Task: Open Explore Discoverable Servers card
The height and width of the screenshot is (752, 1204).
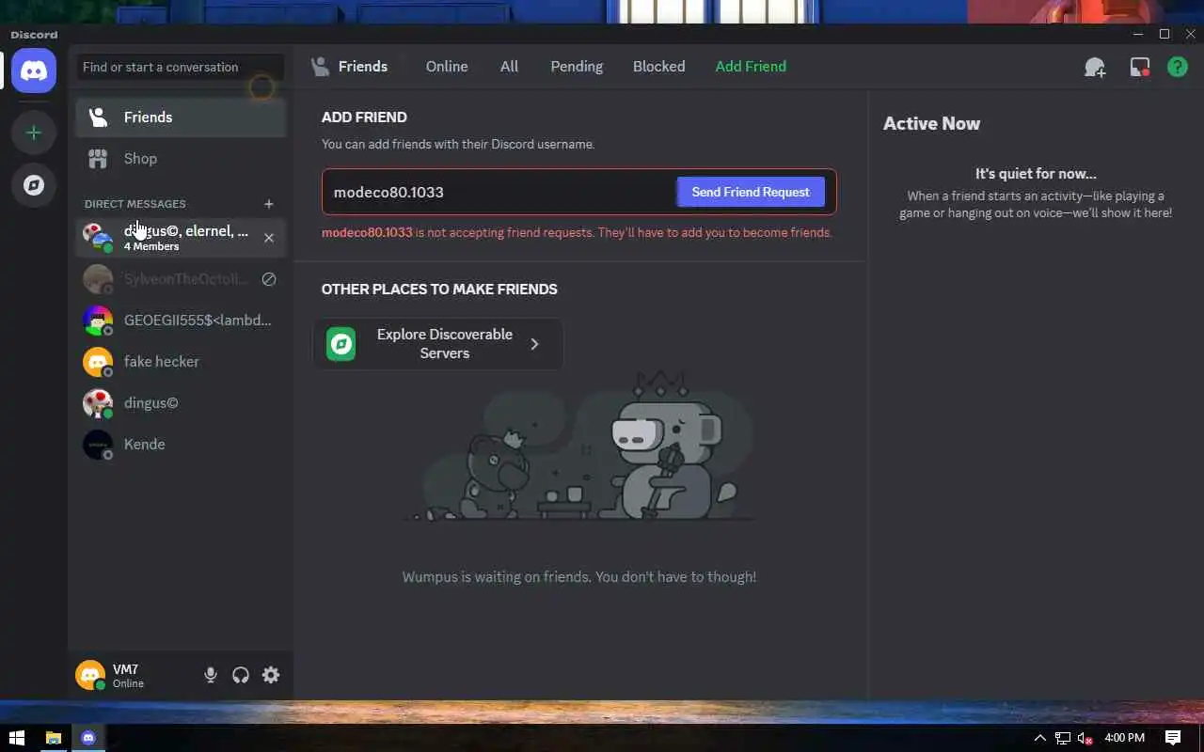Action: tap(438, 344)
